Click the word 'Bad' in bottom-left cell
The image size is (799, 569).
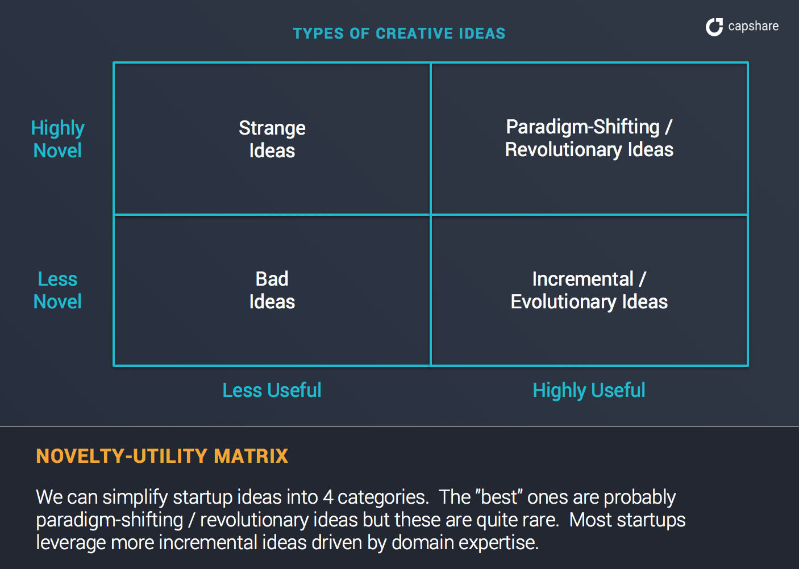pyautogui.click(x=272, y=279)
